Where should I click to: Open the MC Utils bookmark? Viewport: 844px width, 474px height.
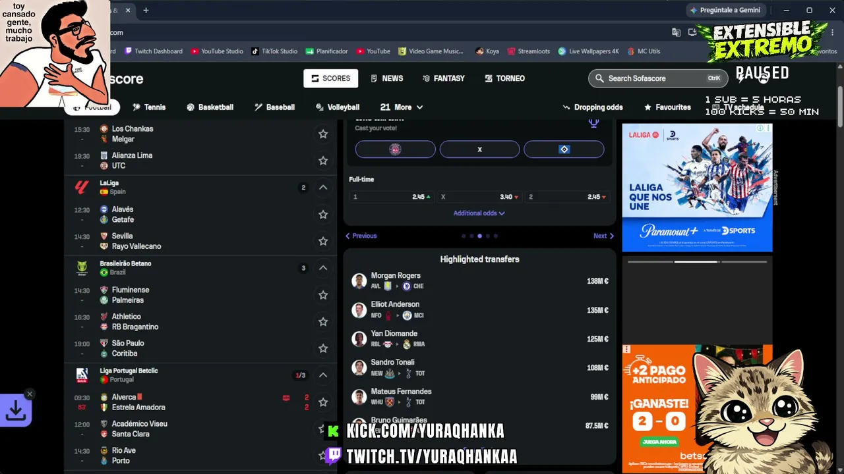pyautogui.click(x=643, y=51)
